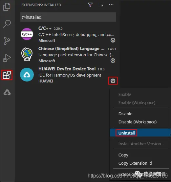Select Install Another Version menu entry

[x=141, y=144]
